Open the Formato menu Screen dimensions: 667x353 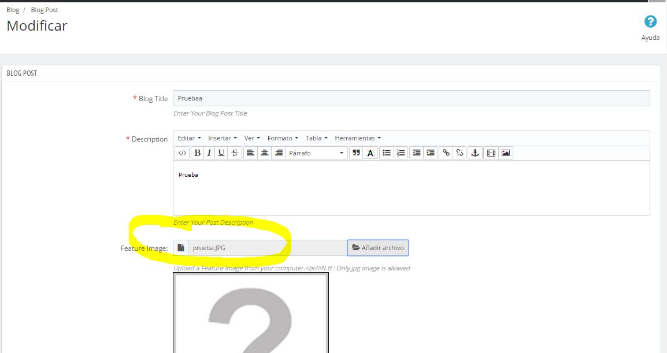283,138
